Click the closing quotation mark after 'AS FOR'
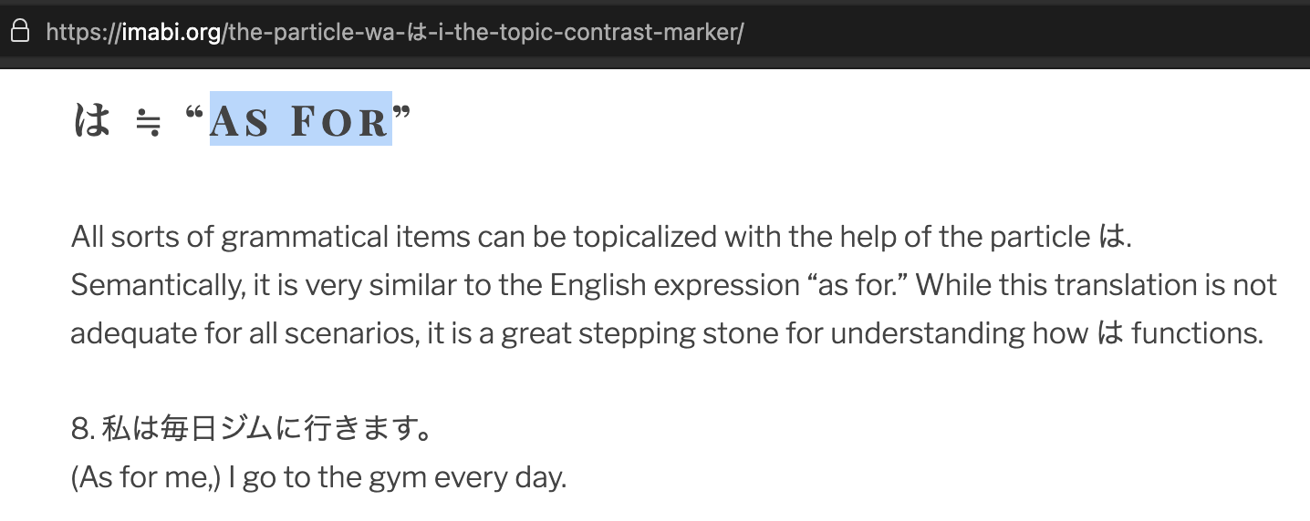This screenshot has width=1310, height=521. coord(402,113)
